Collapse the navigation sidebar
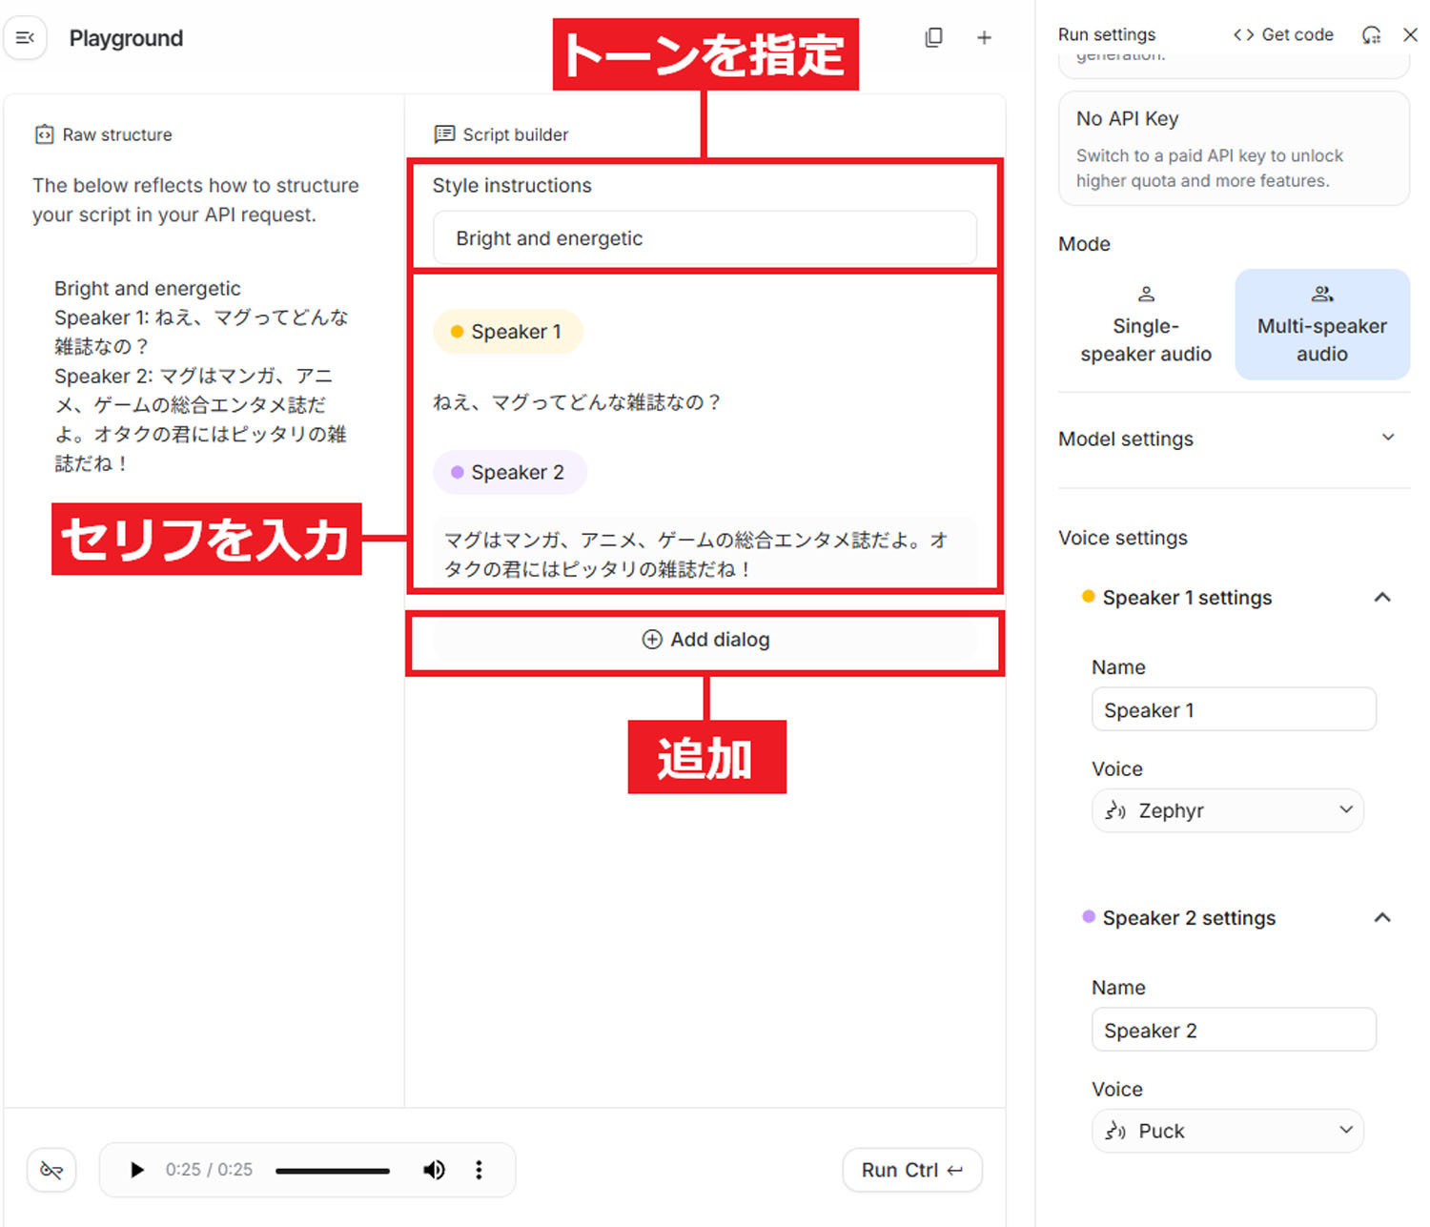 25,37
